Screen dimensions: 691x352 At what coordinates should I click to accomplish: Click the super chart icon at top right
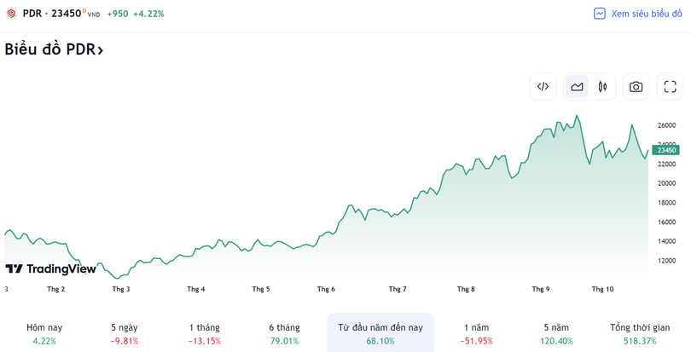[600, 14]
